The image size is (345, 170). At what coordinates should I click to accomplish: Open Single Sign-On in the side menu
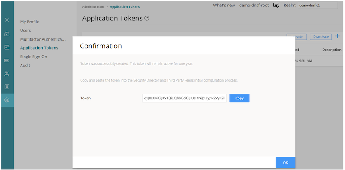pos(34,57)
